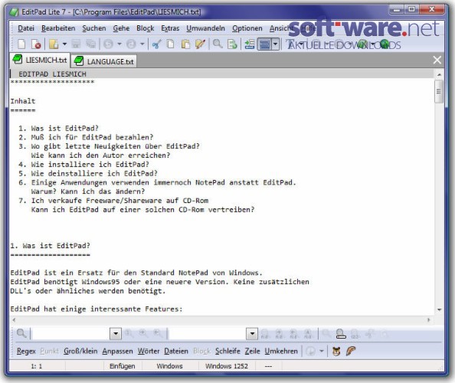Toggle the Zeile line-by-line option
Screen dimensions: 455x383
pos(252,351)
